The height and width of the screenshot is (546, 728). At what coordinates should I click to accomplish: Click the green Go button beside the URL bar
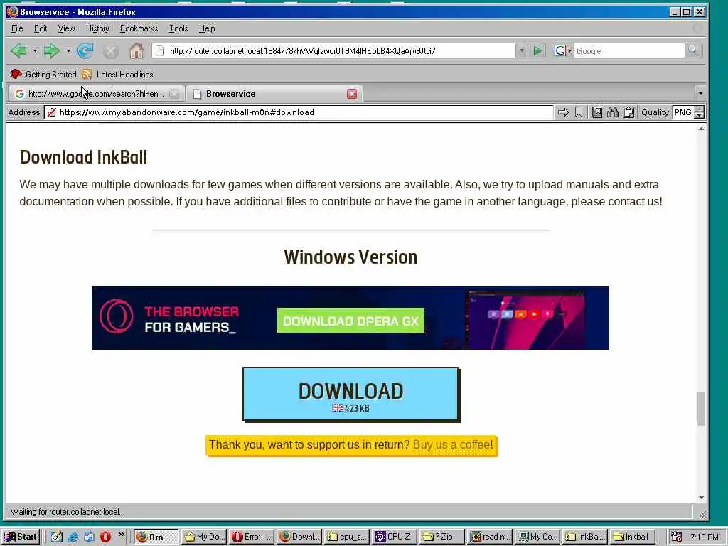(x=537, y=51)
